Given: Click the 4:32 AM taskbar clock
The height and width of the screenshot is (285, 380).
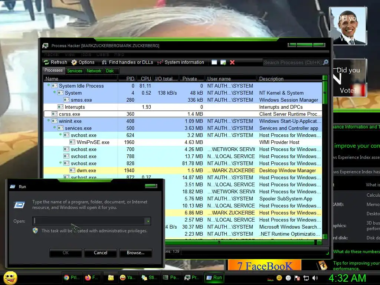Looking at the screenshot, I should click(x=347, y=278).
